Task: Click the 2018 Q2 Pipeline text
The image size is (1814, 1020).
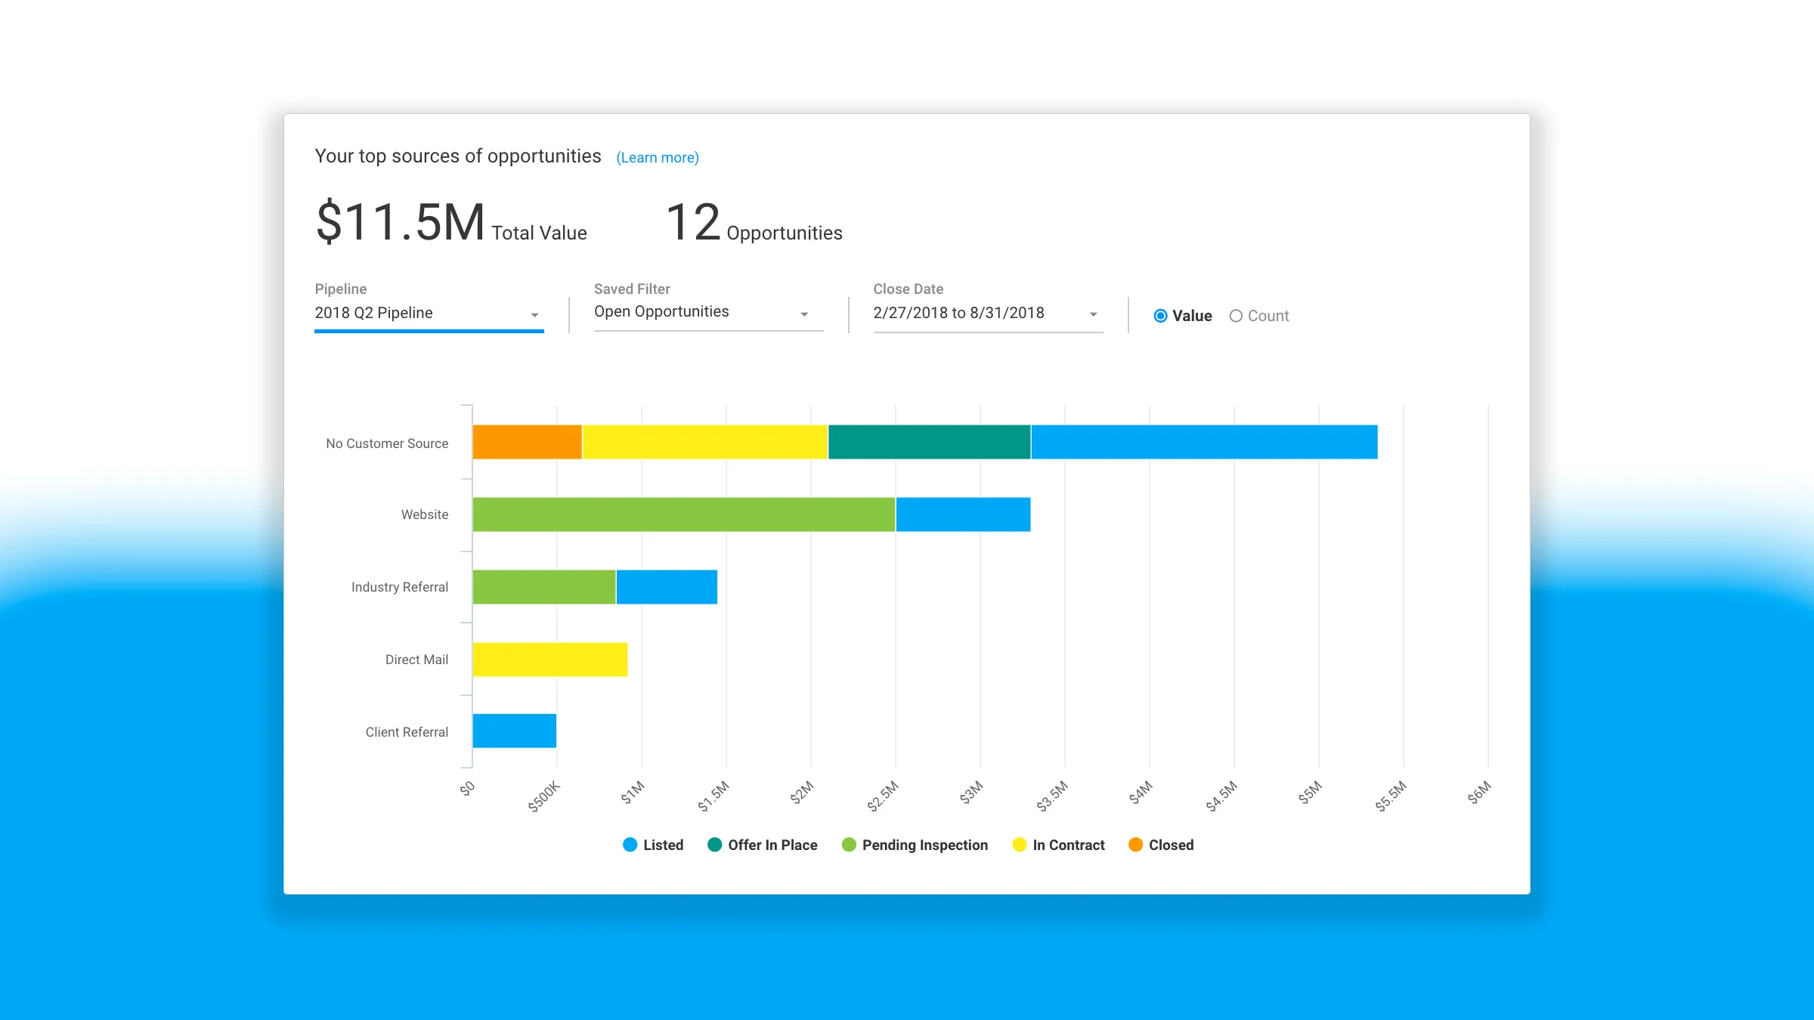Action: (373, 313)
